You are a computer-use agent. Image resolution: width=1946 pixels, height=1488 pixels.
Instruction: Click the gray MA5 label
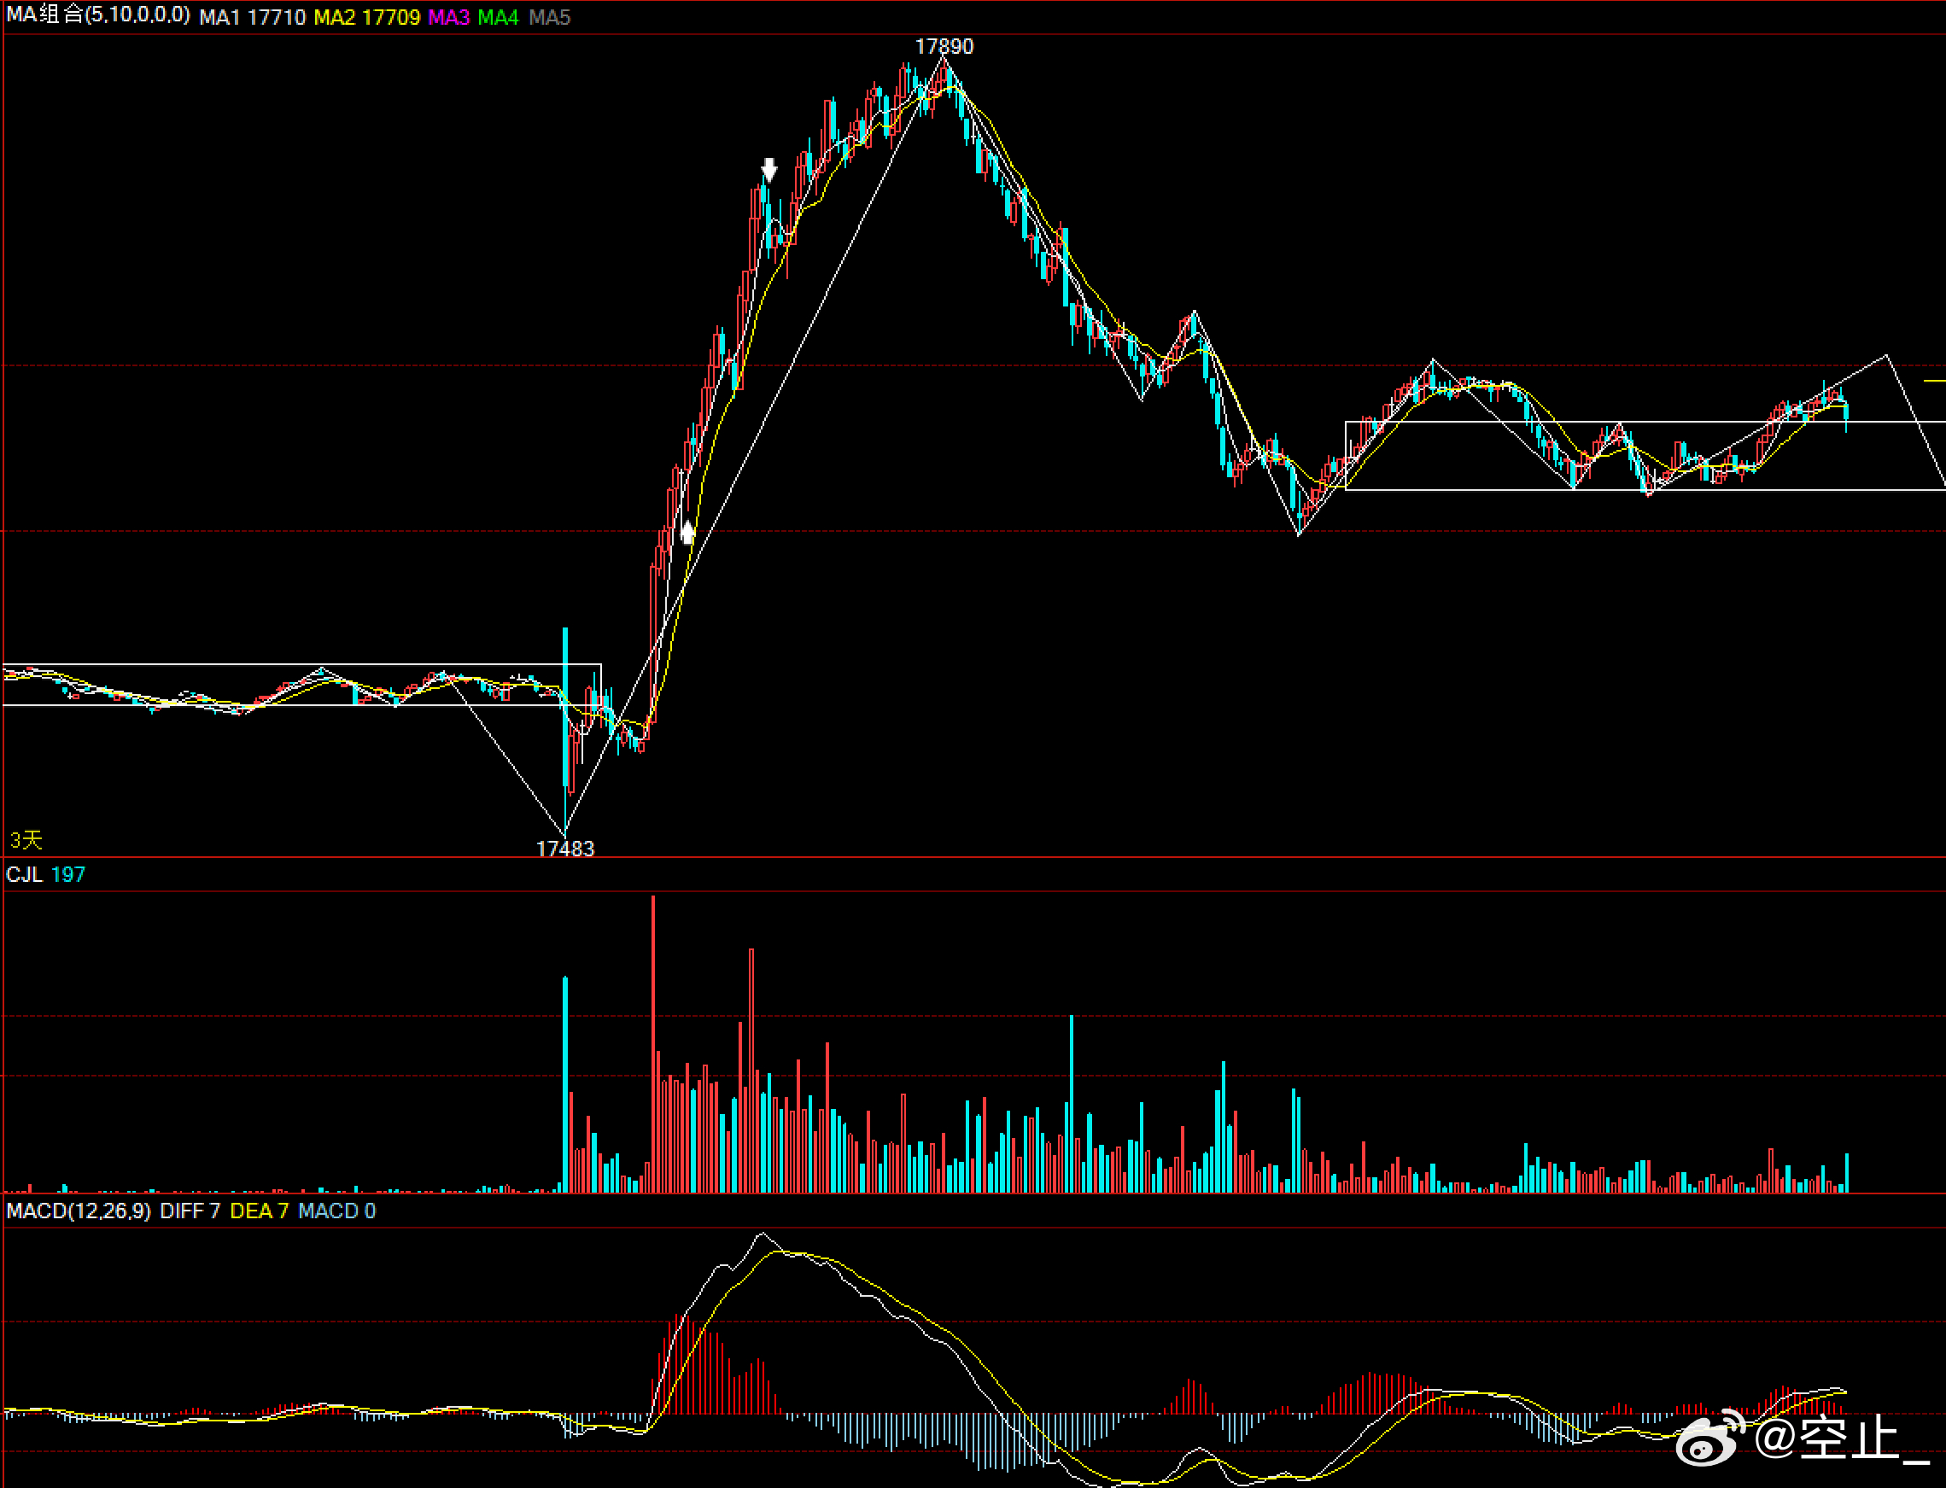click(x=549, y=17)
